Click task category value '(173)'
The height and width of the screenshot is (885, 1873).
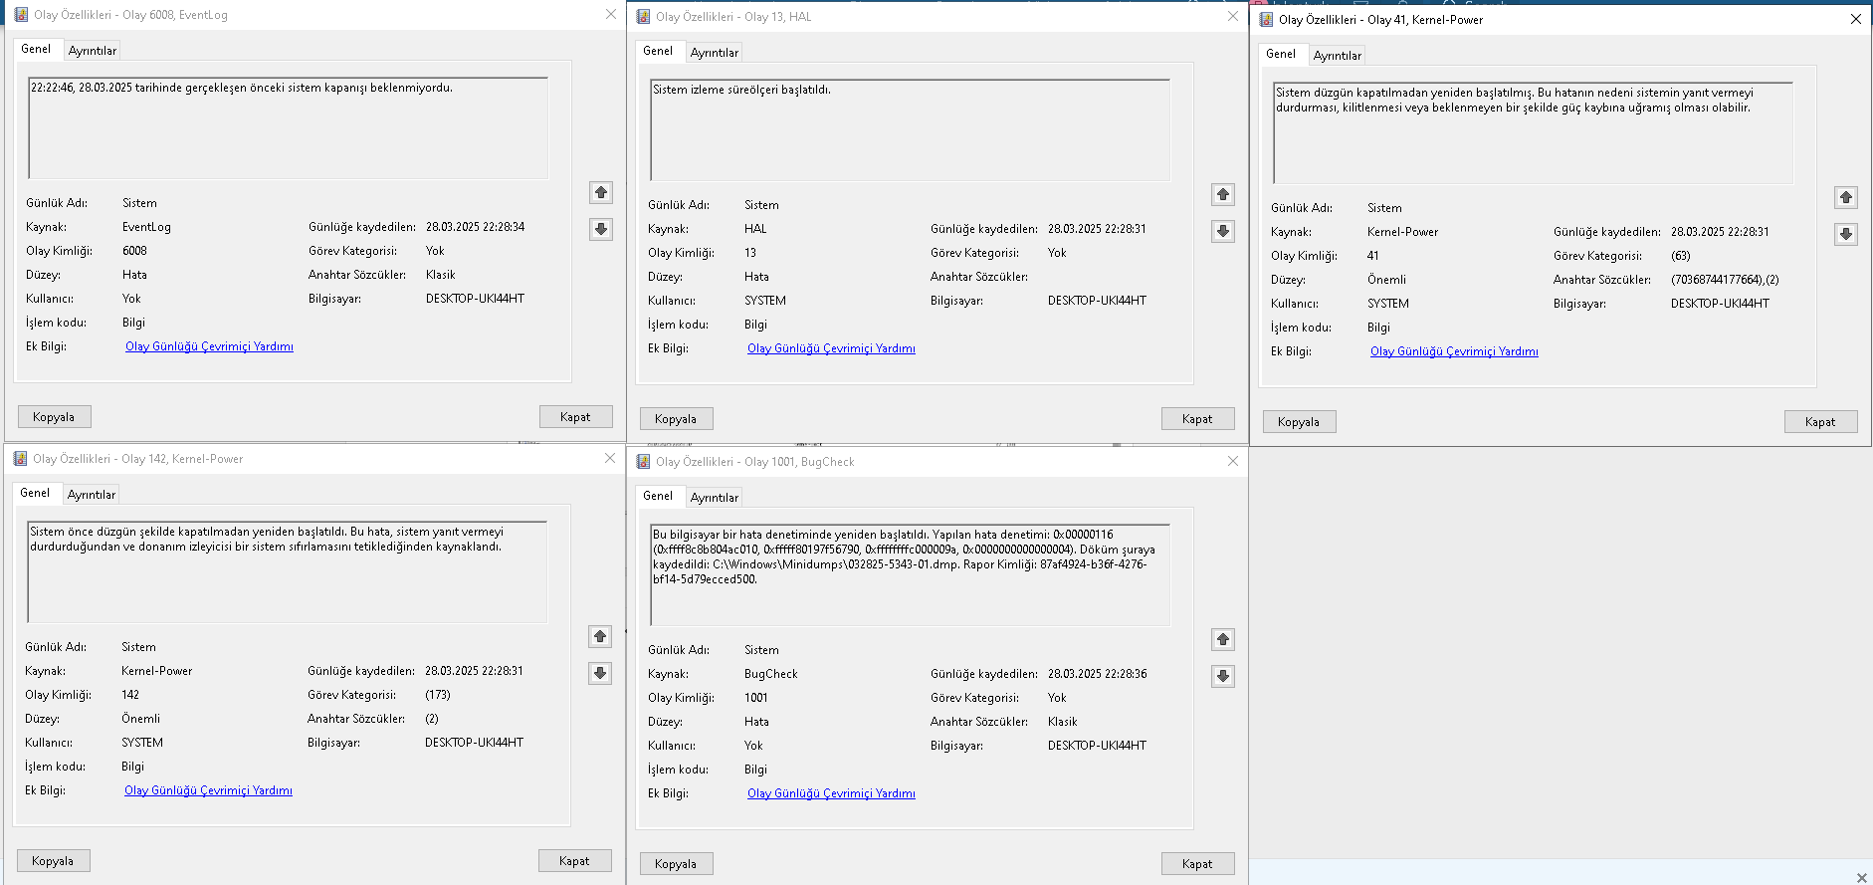coord(438,695)
